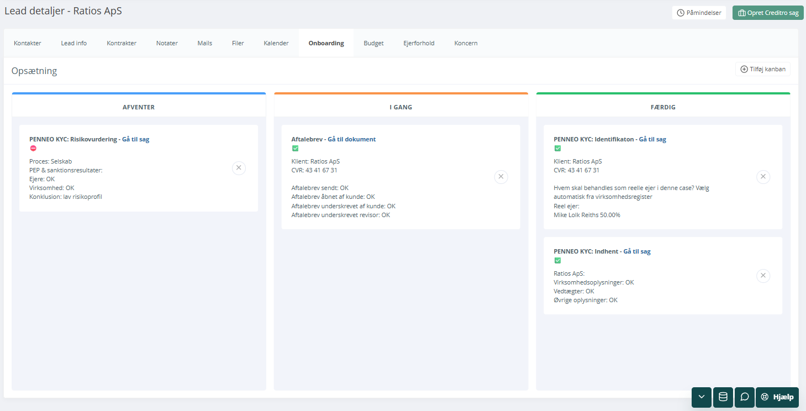This screenshot has width=806, height=411.
Task: Click Opret Creditro sag button
Action: [x=767, y=13]
